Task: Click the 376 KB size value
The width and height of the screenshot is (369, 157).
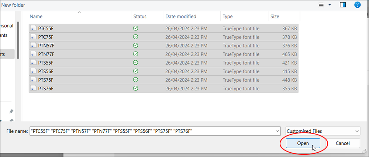Action: click(x=289, y=46)
